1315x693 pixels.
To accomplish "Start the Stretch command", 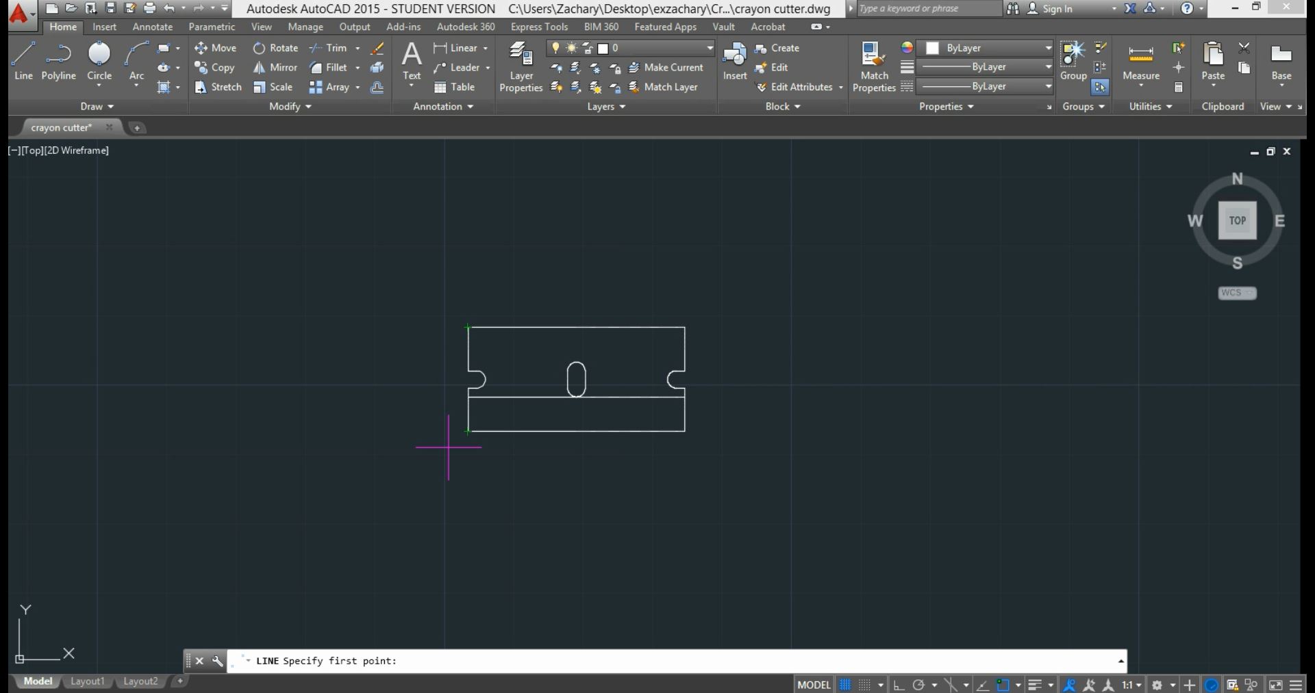I will 218,87.
